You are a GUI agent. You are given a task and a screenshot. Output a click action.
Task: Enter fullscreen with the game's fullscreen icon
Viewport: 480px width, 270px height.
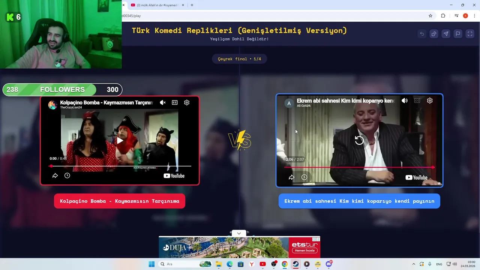click(x=470, y=34)
